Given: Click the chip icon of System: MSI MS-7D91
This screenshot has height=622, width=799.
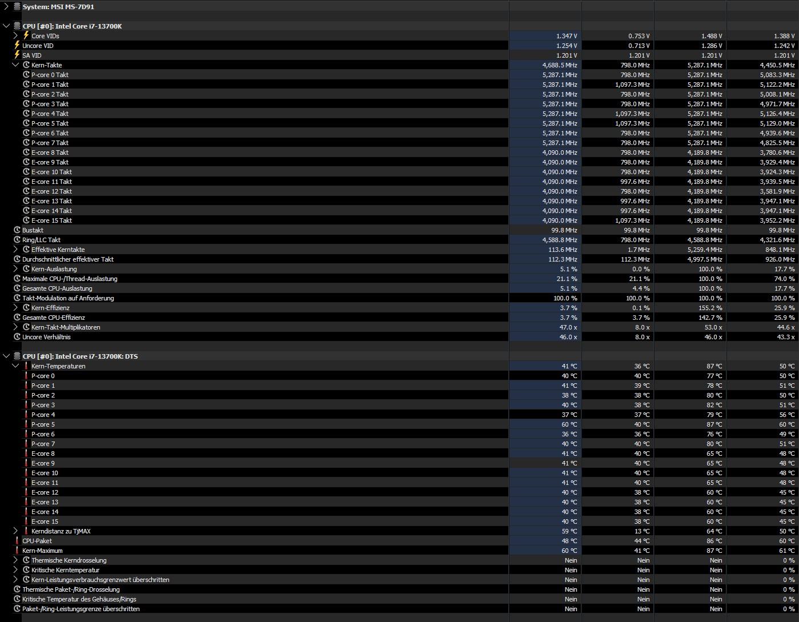Looking at the screenshot, I should (17, 7).
